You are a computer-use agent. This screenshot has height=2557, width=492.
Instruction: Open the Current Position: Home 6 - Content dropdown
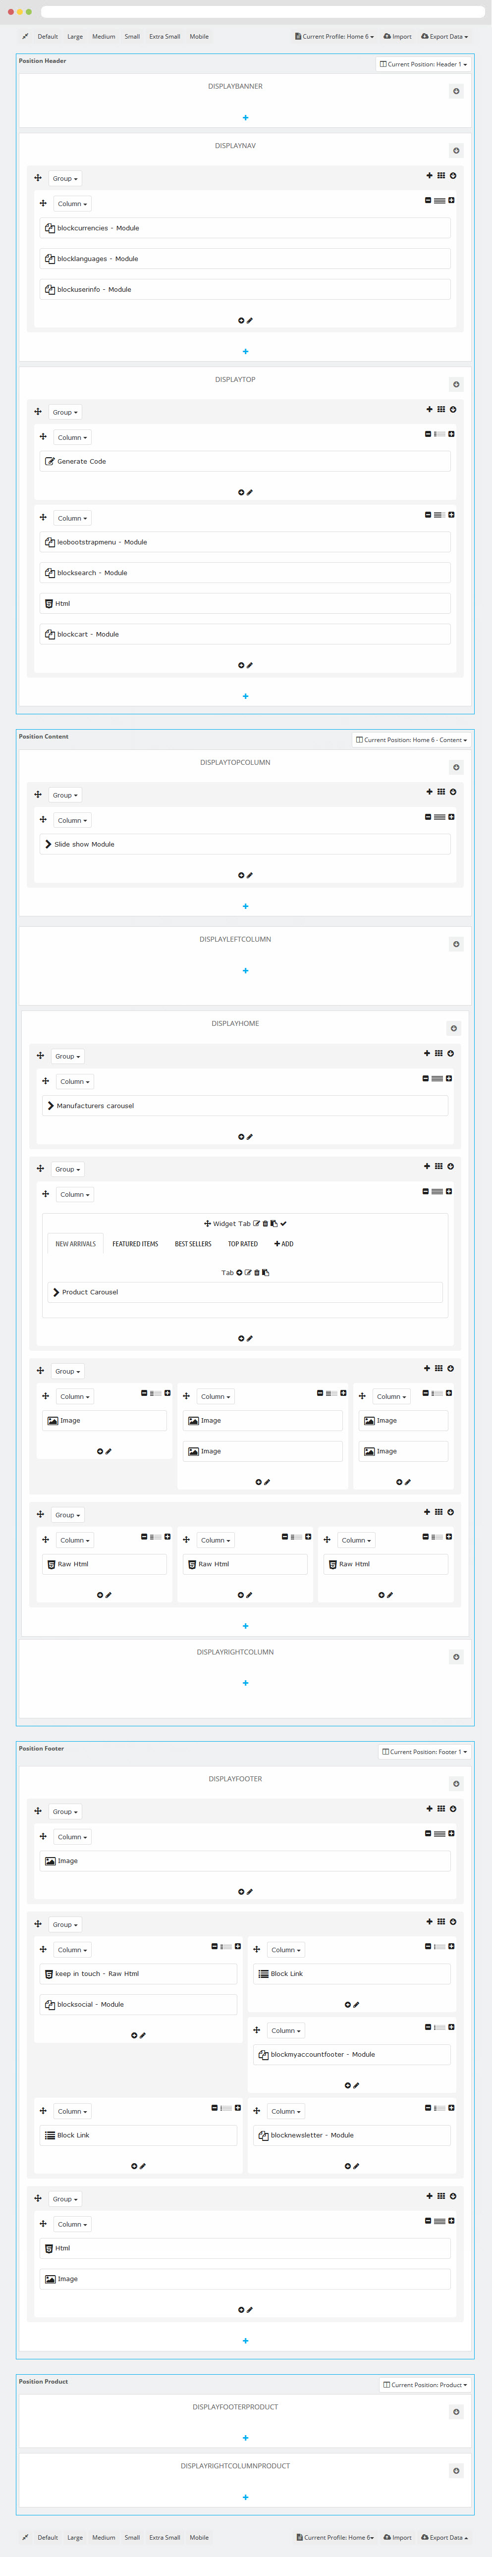411,740
